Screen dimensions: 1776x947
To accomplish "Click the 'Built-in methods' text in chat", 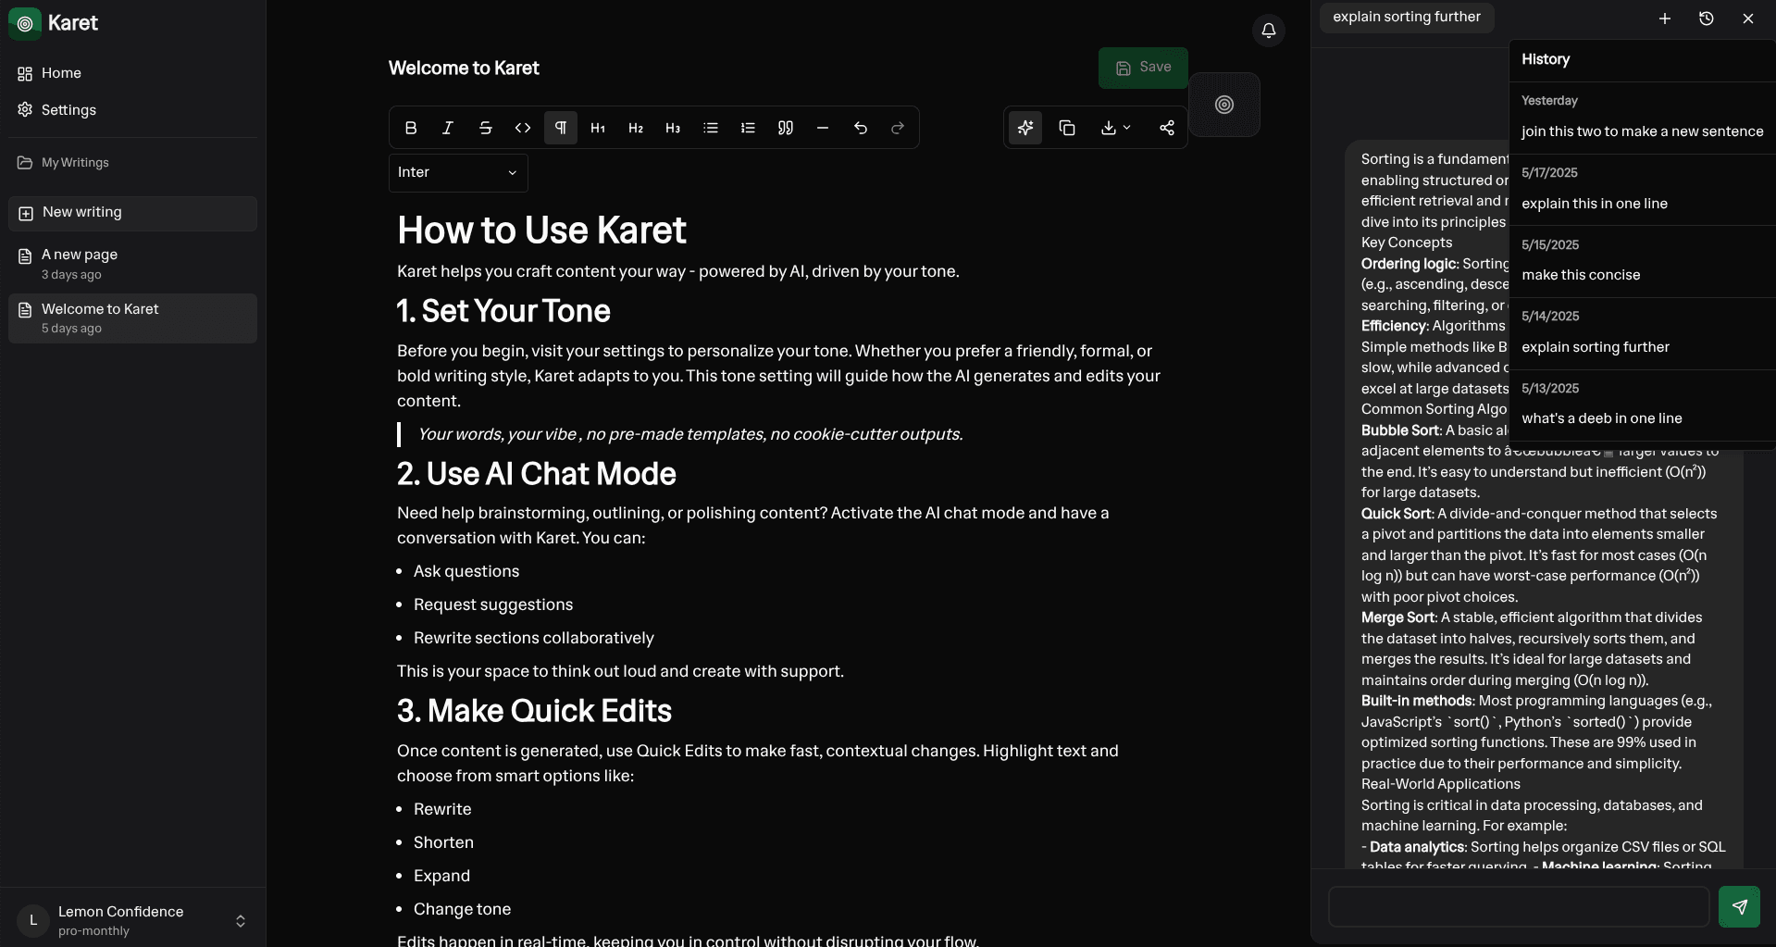I will tap(1416, 701).
